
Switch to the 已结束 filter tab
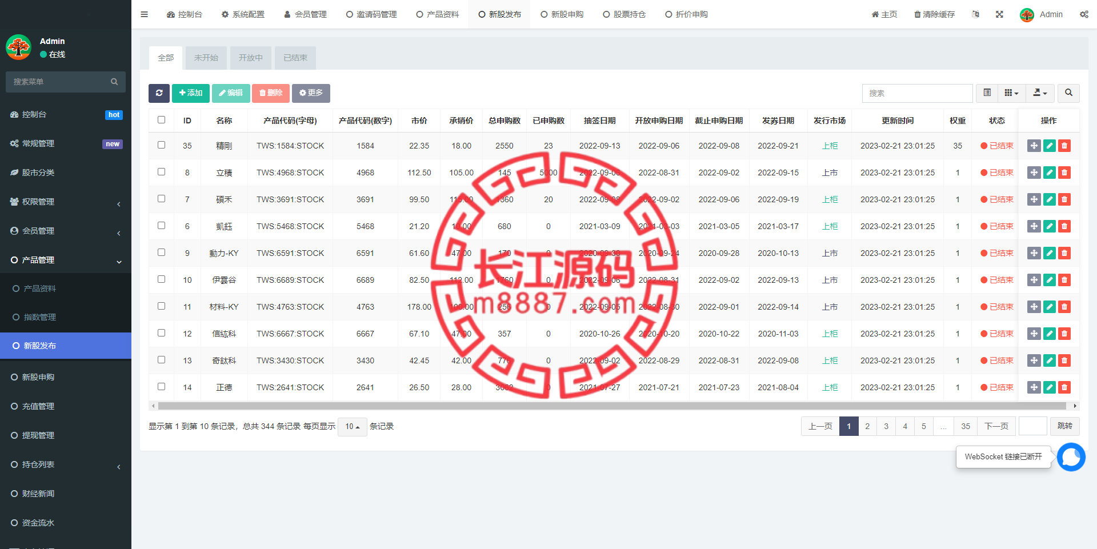tap(295, 58)
